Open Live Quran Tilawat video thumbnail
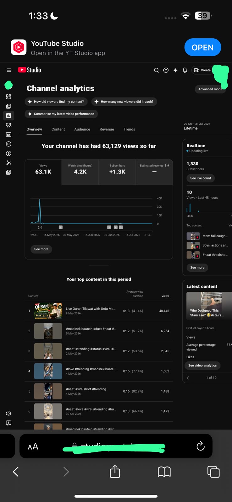 tap(48, 311)
